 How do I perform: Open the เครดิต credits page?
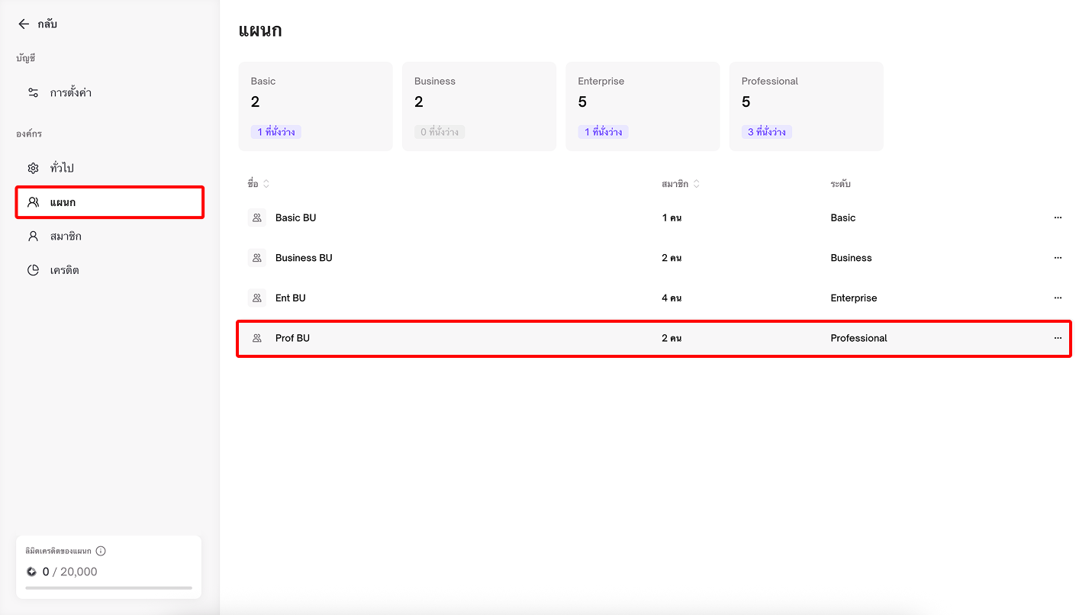point(64,270)
